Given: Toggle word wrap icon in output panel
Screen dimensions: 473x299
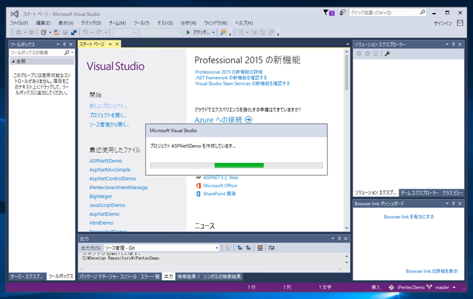Looking at the screenshot, I should coord(271,248).
